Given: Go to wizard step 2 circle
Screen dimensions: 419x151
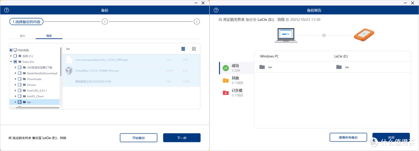Looking at the screenshot, I should tap(104, 22).
